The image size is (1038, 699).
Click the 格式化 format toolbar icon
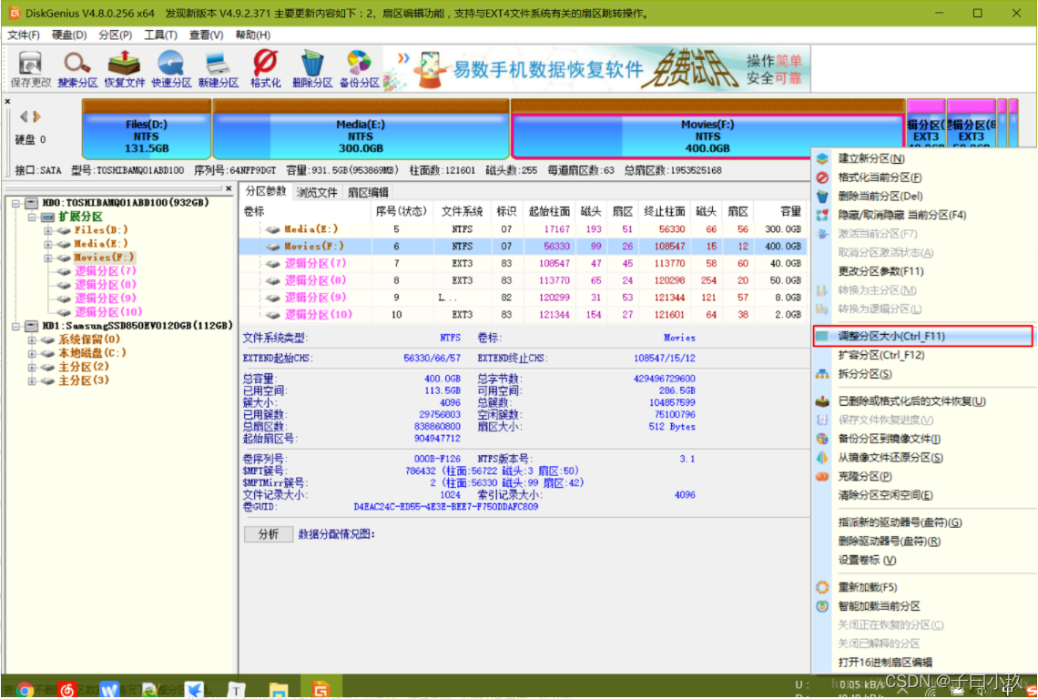tap(266, 69)
